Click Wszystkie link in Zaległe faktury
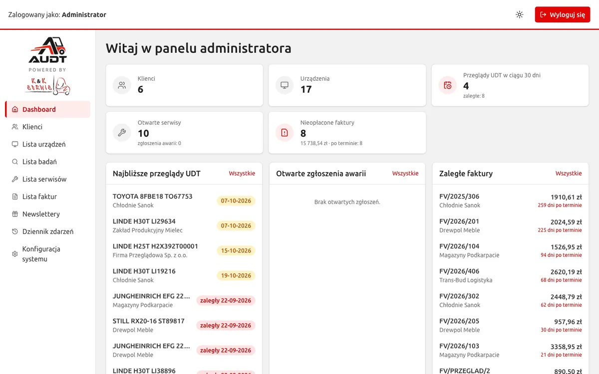 [569, 174]
